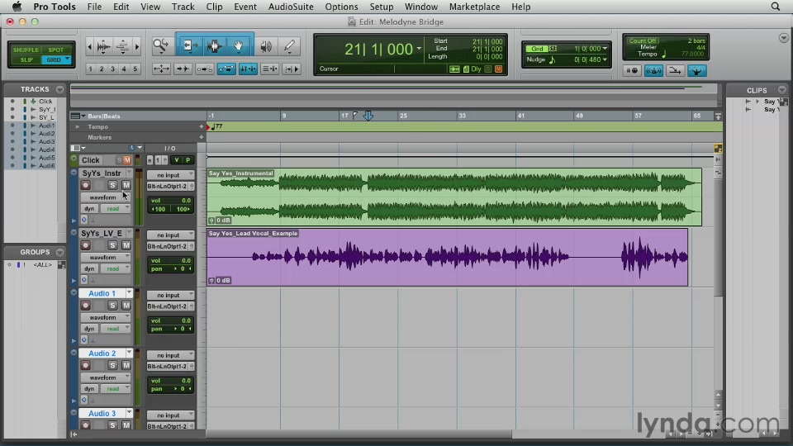The image size is (793, 446).
Task: Toggle the Metronome click button
Action: click(x=653, y=70)
